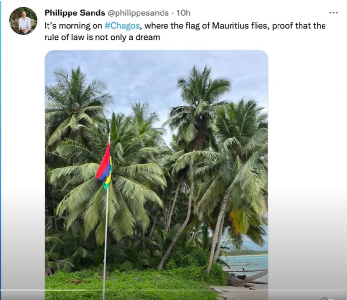Open the three-dot more options menu
Viewport: 347px width, 300px height.
click(333, 13)
